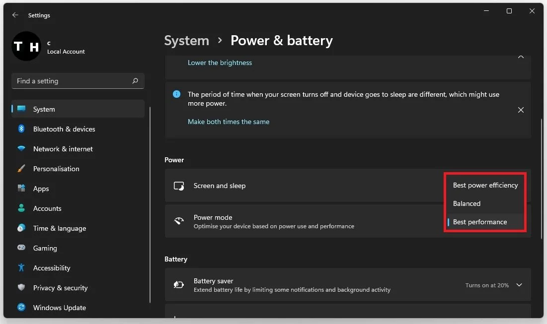Click the Network wifi icon in the sidebar
Screen dimensions: 547x324
21,148
